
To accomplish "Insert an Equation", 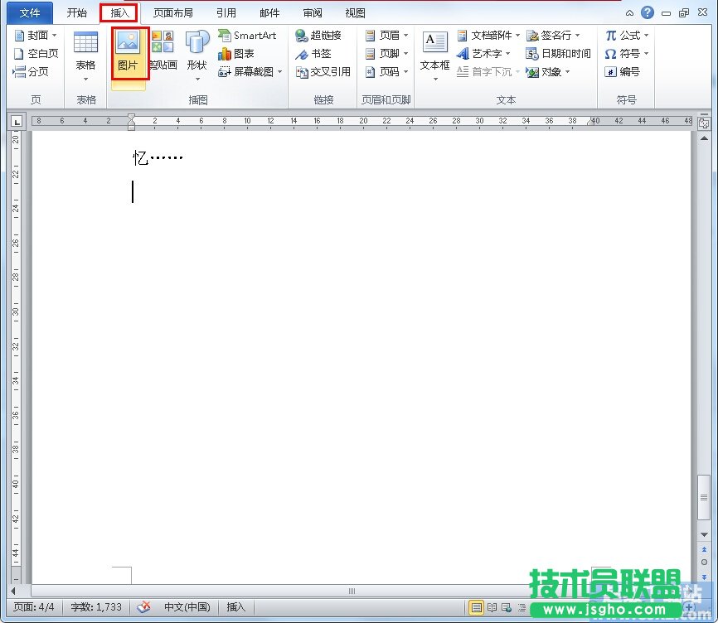I will 627,36.
